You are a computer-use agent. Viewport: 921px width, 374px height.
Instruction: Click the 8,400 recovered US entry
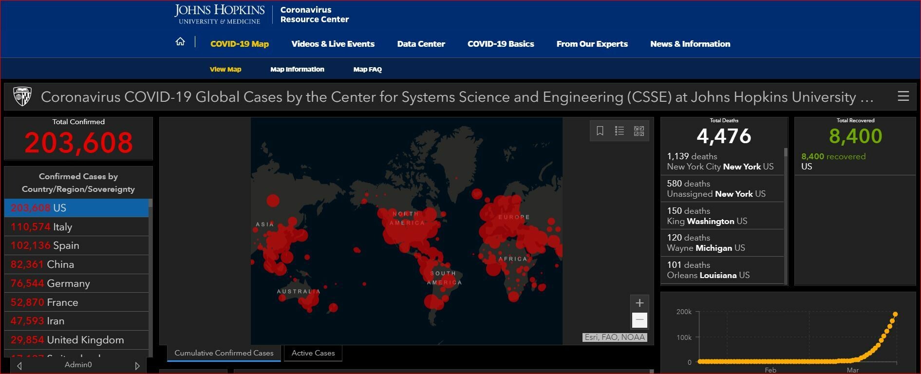(855, 161)
